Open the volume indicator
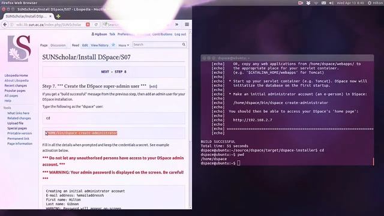The image size is (384, 216). (331, 3)
